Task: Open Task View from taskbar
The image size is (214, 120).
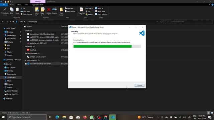Action: tap(50, 117)
